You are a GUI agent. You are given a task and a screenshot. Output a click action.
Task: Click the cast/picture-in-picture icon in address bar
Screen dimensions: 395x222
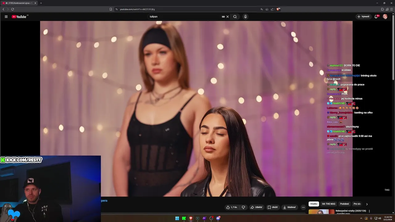coord(267,9)
